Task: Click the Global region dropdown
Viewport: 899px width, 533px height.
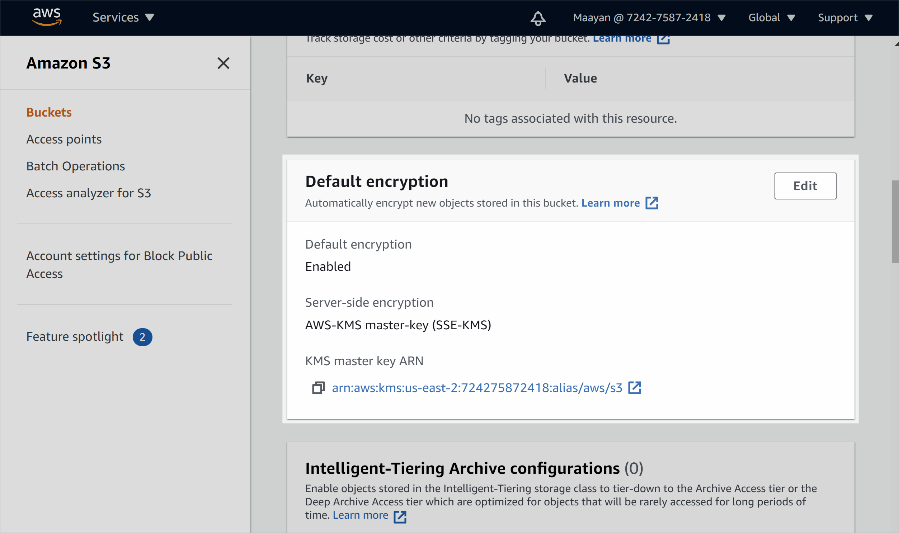Action: 772,17
